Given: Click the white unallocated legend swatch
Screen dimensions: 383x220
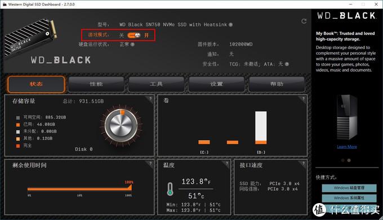Looking at the screenshot, I should (x=18, y=132).
